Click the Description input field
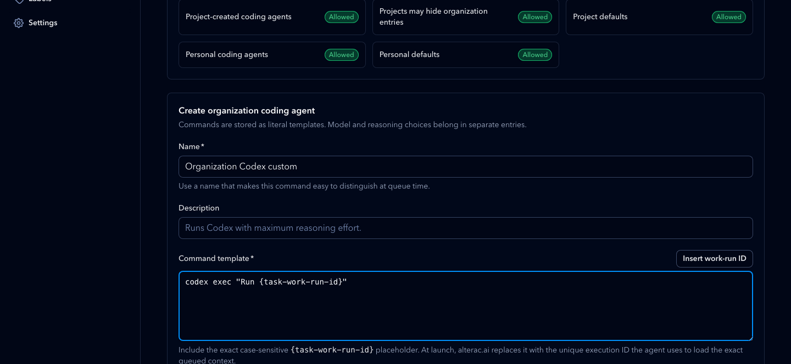 click(465, 228)
